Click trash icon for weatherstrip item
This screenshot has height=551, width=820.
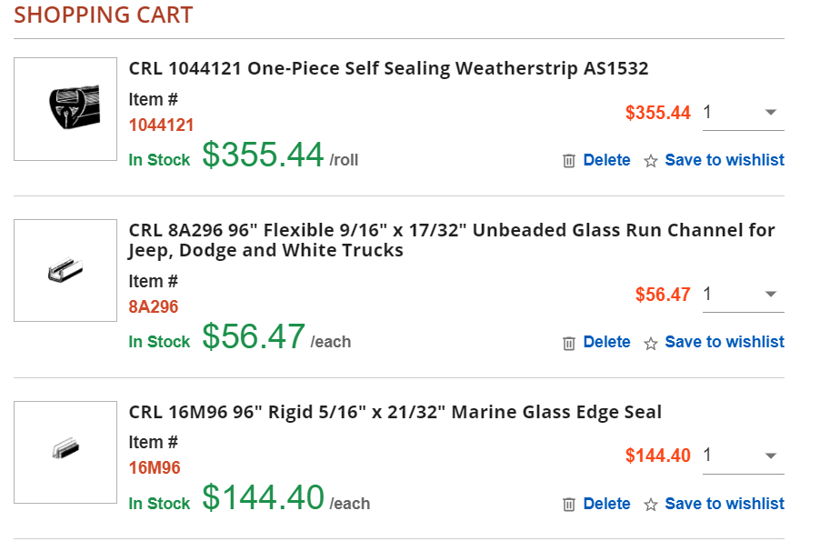tap(569, 161)
